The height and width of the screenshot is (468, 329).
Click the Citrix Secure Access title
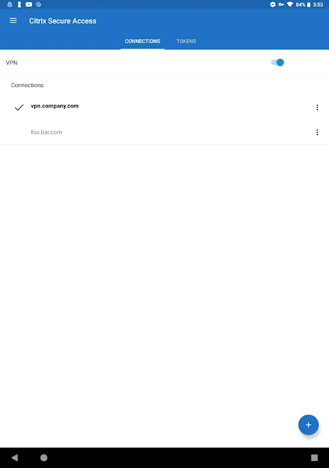pos(62,21)
